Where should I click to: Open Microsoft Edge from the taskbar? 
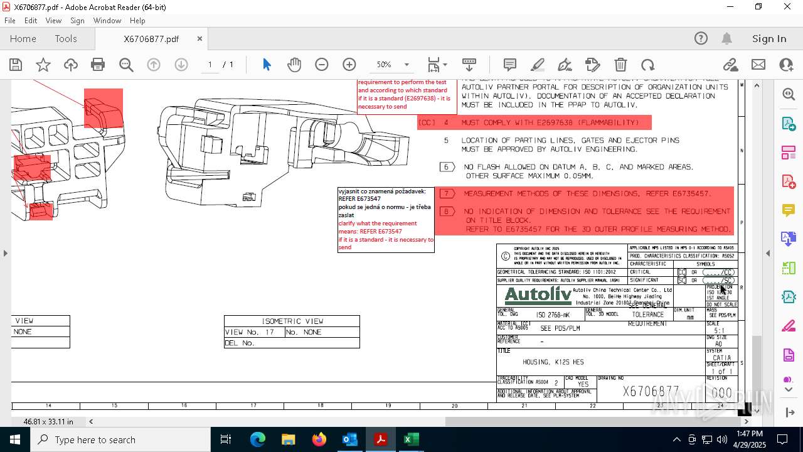tap(258, 439)
